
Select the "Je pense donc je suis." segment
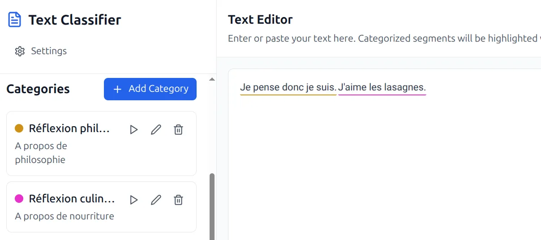pyautogui.click(x=288, y=87)
